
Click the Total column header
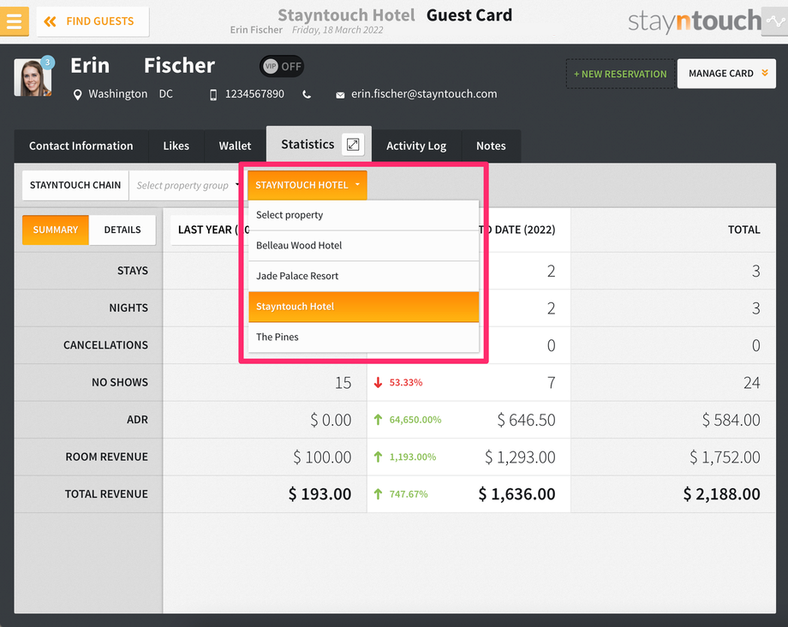tap(743, 230)
